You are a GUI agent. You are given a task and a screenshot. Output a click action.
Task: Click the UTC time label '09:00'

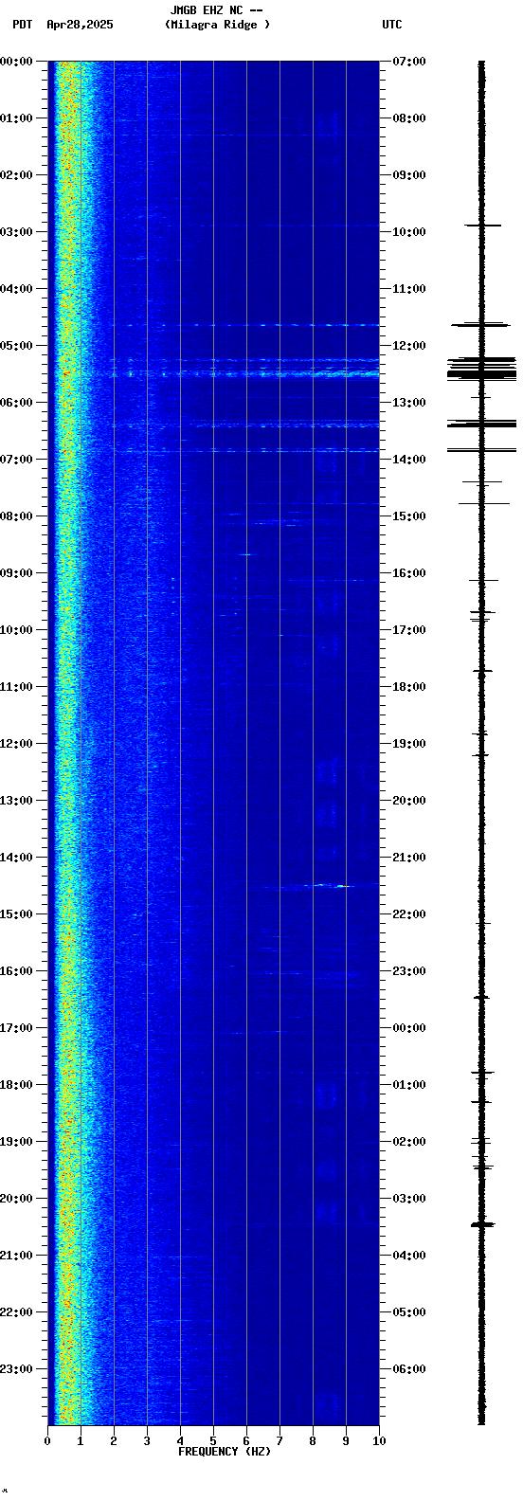(409, 175)
